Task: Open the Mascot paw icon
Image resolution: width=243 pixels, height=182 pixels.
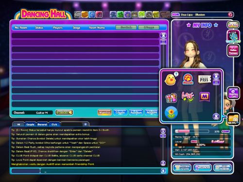Action: 188,79
